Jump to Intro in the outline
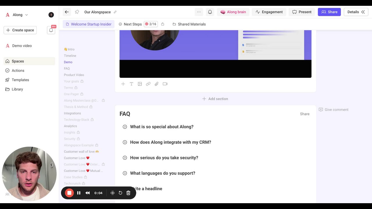The width and height of the screenshot is (372, 209). (x=69, y=49)
